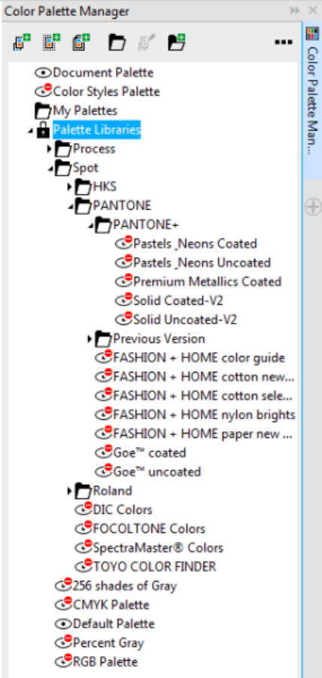Viewport: 322px width, 678px height.
Task: Click the first create new palette icon
Action: click(x=21, y=42)
